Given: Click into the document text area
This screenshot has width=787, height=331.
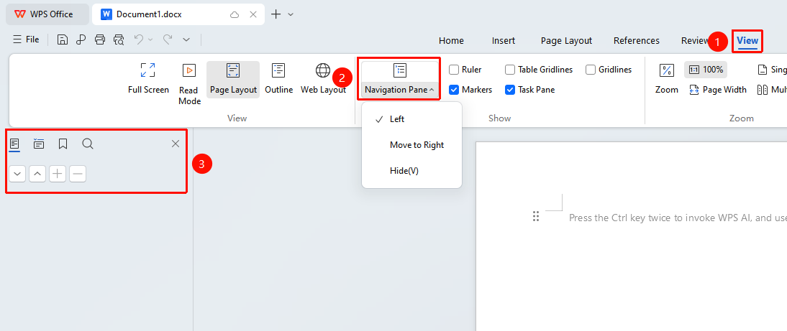Looking at the screenshot, I should 678,218.
